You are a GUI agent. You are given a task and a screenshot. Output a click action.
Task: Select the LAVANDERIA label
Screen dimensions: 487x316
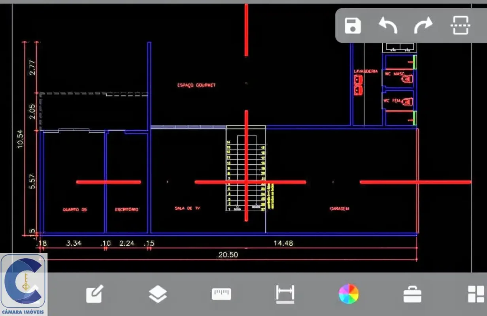coord(366,71)
